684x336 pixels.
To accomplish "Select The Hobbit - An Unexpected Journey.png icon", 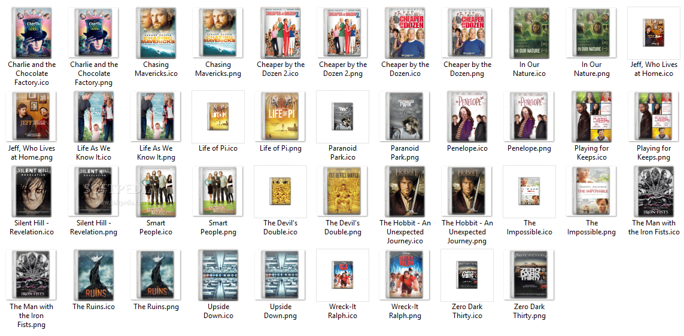I will pos(466,191).
